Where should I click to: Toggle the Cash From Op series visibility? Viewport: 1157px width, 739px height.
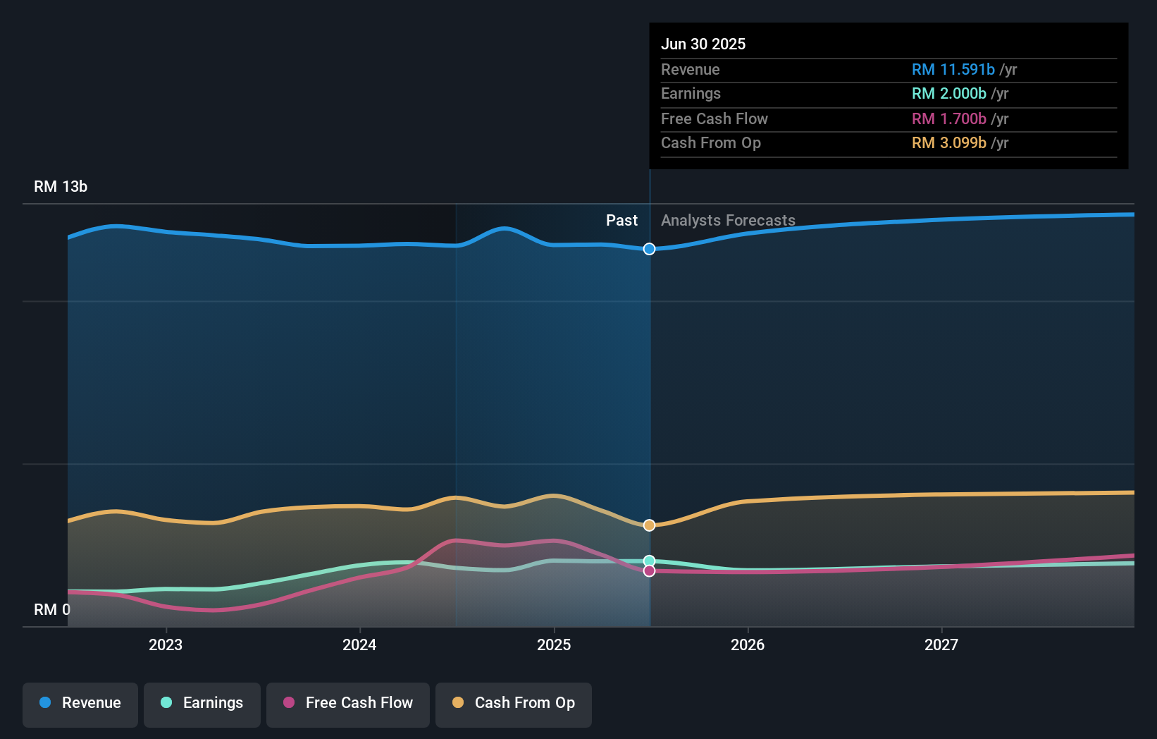click(x=514, y=704)
